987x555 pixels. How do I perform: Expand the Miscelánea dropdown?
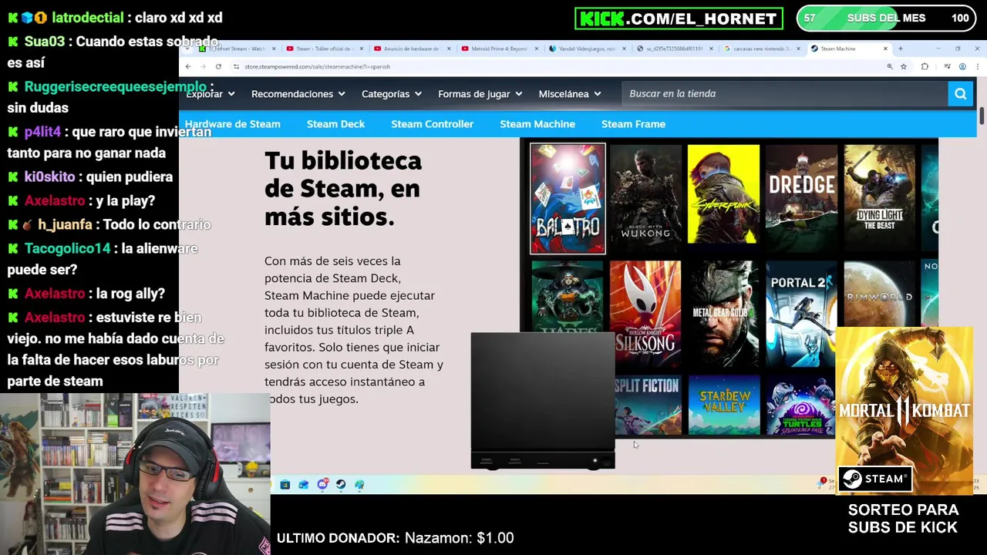[x=570, y=94]
